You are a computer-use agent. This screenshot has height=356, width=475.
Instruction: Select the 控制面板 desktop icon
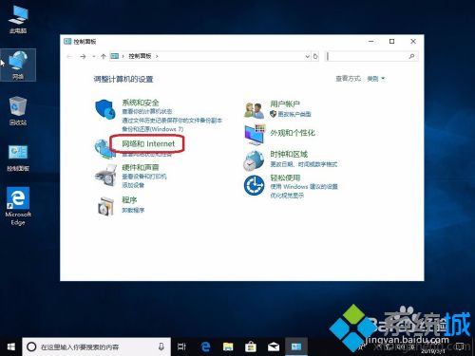click(18, 158)
